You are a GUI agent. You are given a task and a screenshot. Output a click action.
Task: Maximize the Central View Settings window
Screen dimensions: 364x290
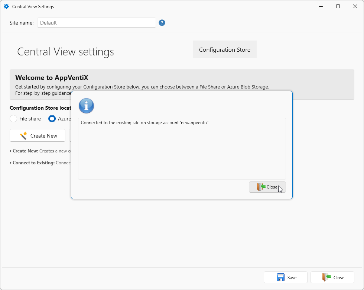pyautogui.click(x=338, y=7)
